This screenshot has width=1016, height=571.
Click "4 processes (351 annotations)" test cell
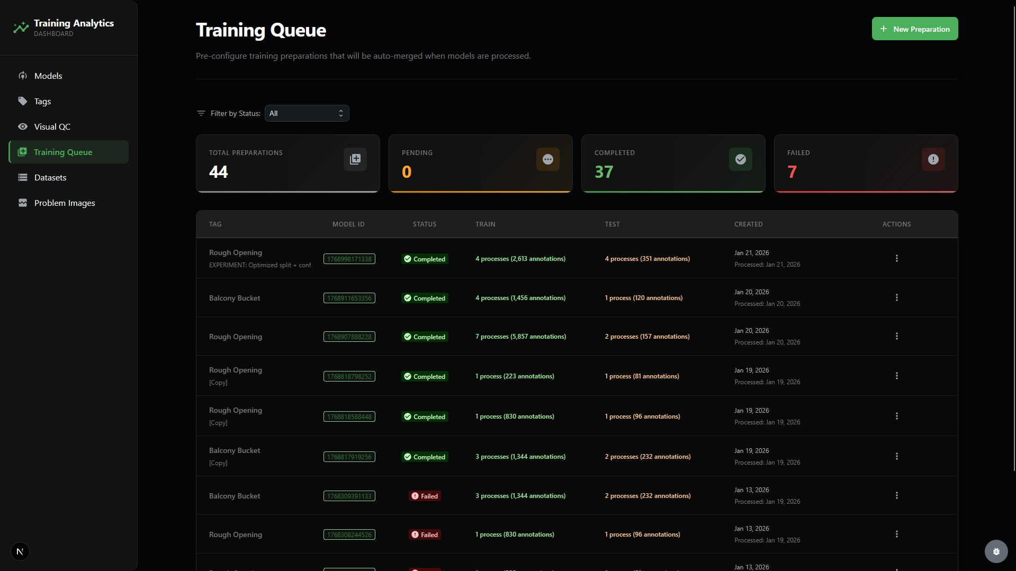(648, 259)
